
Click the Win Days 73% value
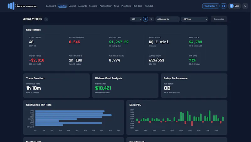192,60
